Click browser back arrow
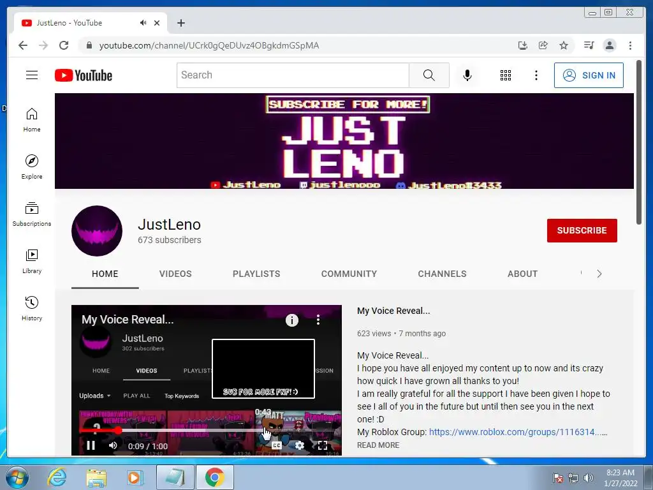The width and height of the screenshot is (653, 490). 23,45
